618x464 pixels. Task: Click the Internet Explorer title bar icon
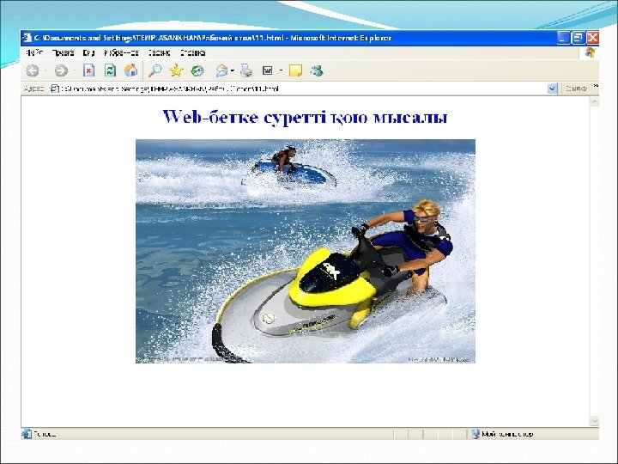[x=27, y=38]
